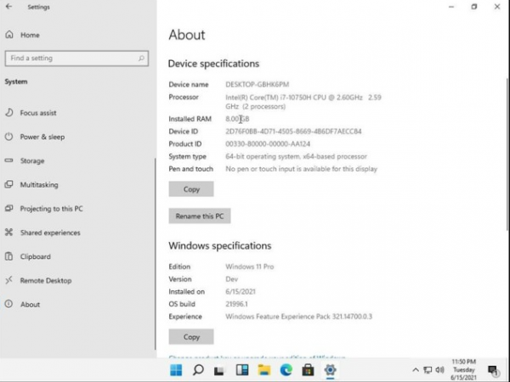Open Microsoft Store from the taskbar

308,369
